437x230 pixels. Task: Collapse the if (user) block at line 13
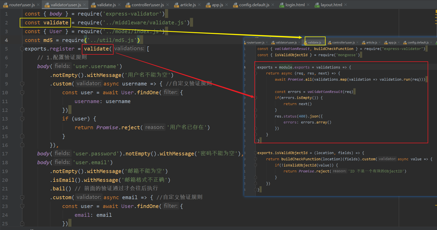click(x=22, y=119)
